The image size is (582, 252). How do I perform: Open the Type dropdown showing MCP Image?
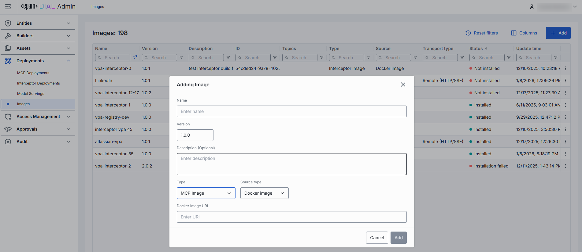(x=206, y=193)
